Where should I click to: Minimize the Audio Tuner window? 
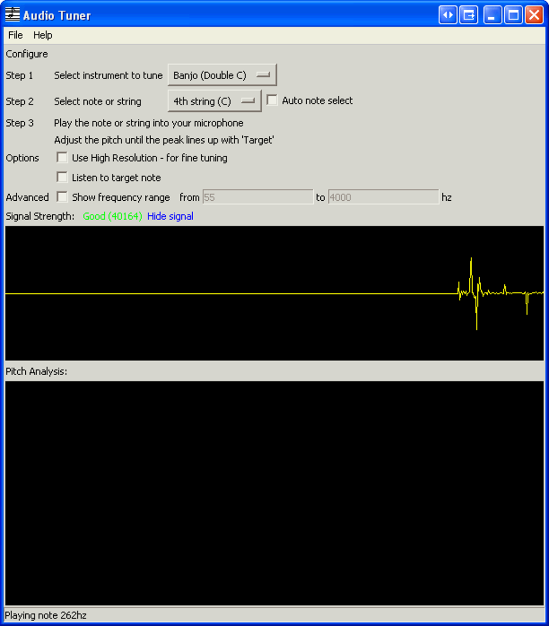tap(492, 15)
